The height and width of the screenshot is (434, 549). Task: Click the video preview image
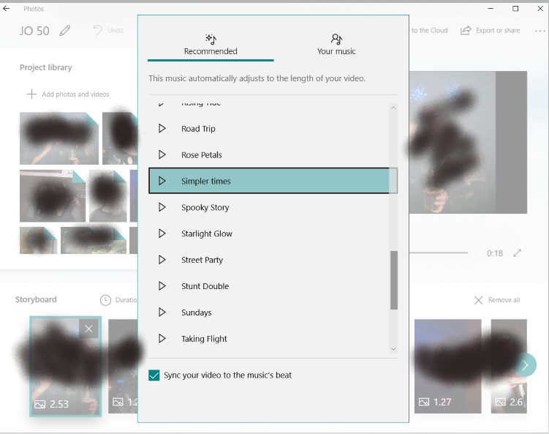click(x=468, y=142)
